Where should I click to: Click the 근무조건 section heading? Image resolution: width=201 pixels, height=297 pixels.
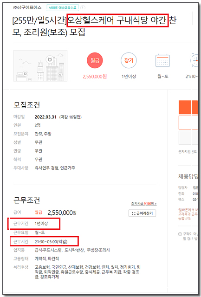click(x=26, y=200)
